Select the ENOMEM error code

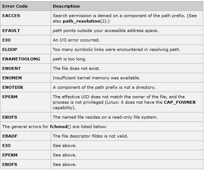(x=12, y=78)
